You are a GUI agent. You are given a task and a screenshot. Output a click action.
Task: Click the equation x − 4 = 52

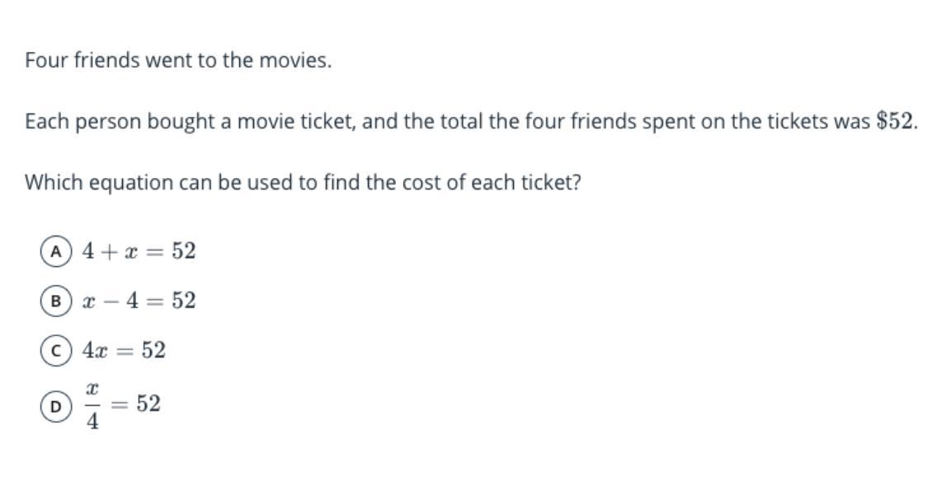(x=139, y=301)
